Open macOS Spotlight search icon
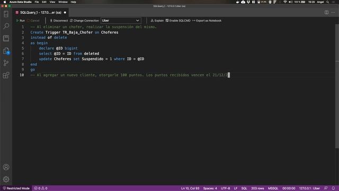This screenshot has width=339, height=191. tap(327, 2)
